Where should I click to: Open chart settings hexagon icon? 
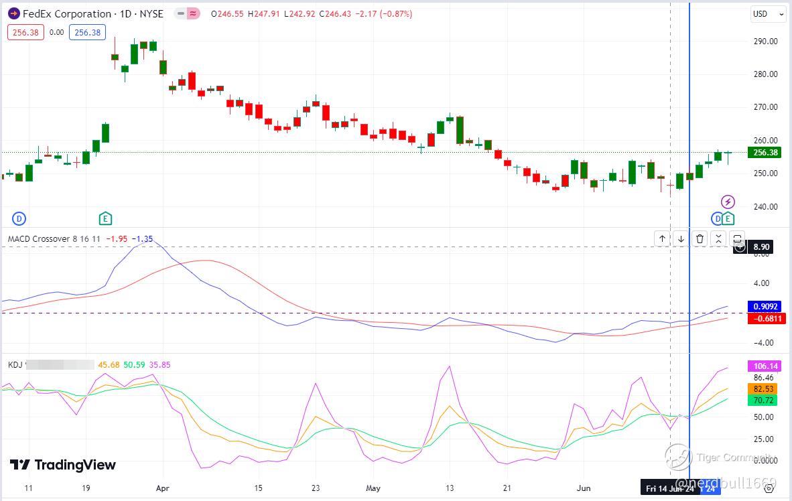[x=769, y=488]
